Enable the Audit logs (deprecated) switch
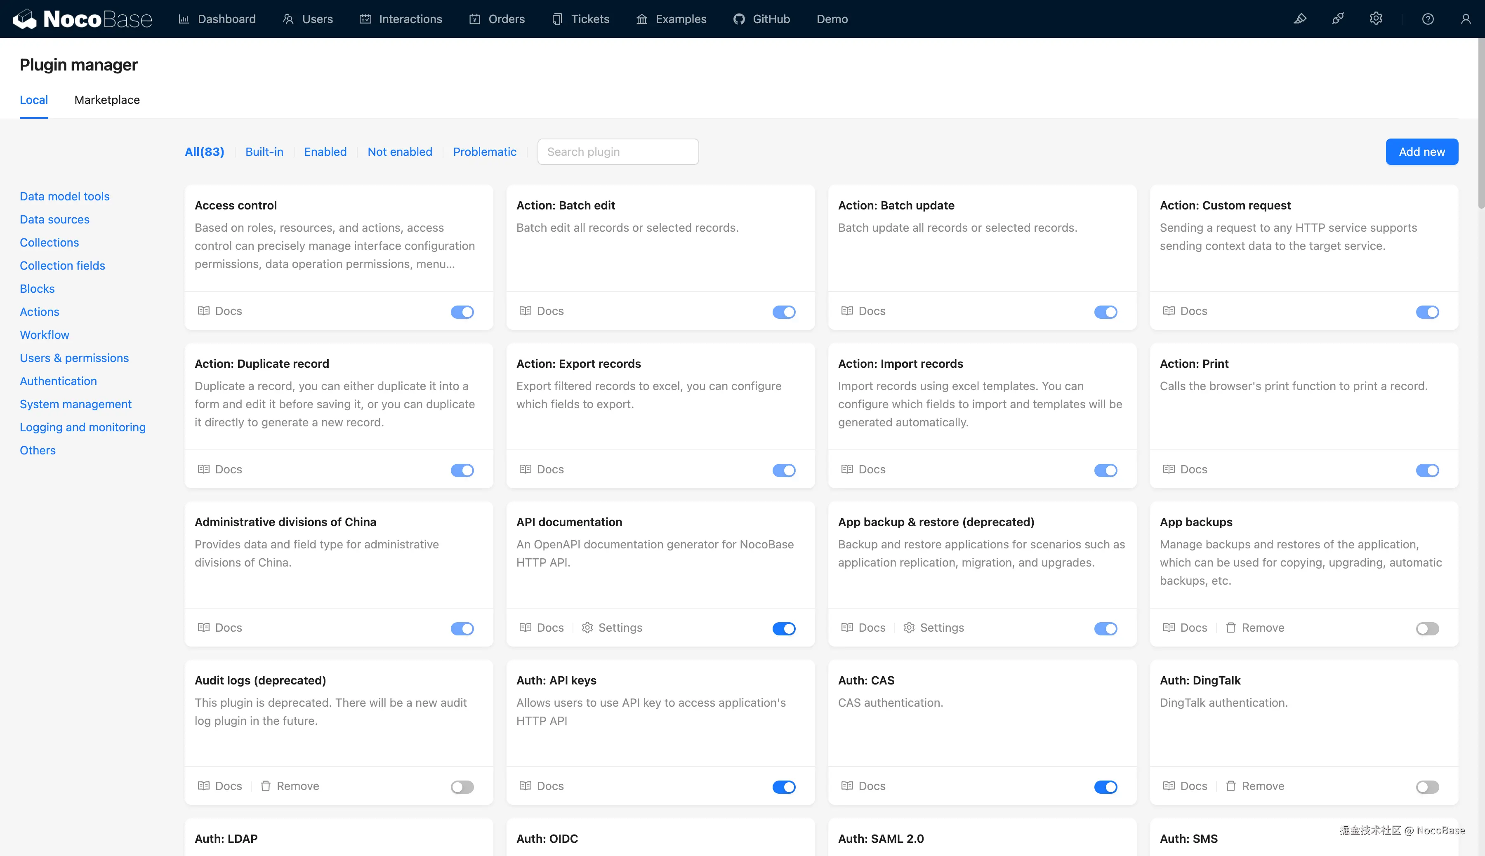 pyautogui.click(x=462, y=787)
